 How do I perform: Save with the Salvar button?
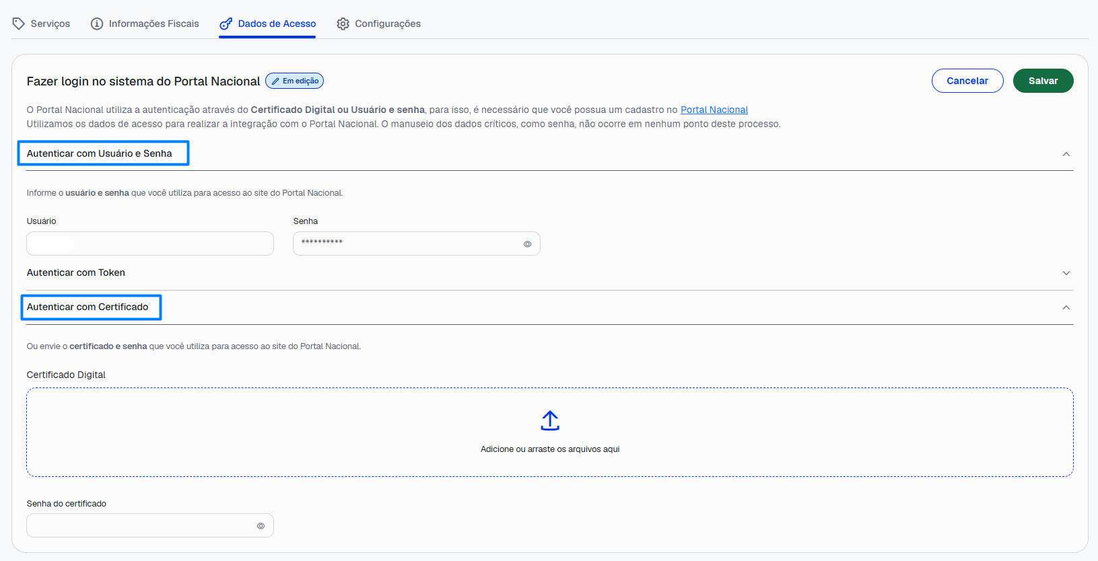[x=1043, y=81]
